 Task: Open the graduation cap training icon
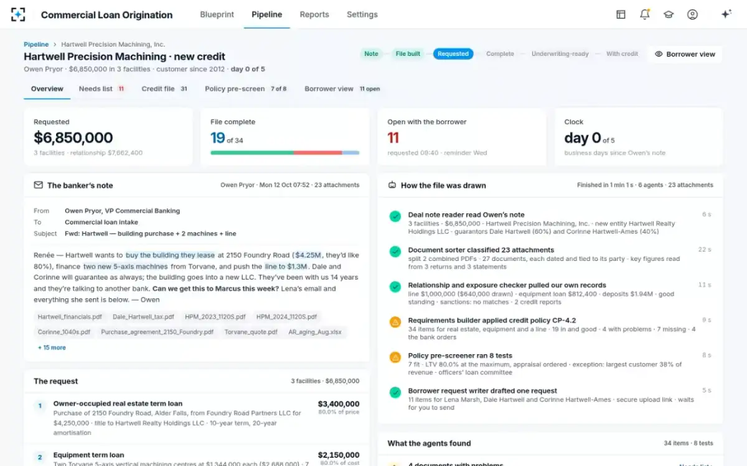(x=669, y=14)
